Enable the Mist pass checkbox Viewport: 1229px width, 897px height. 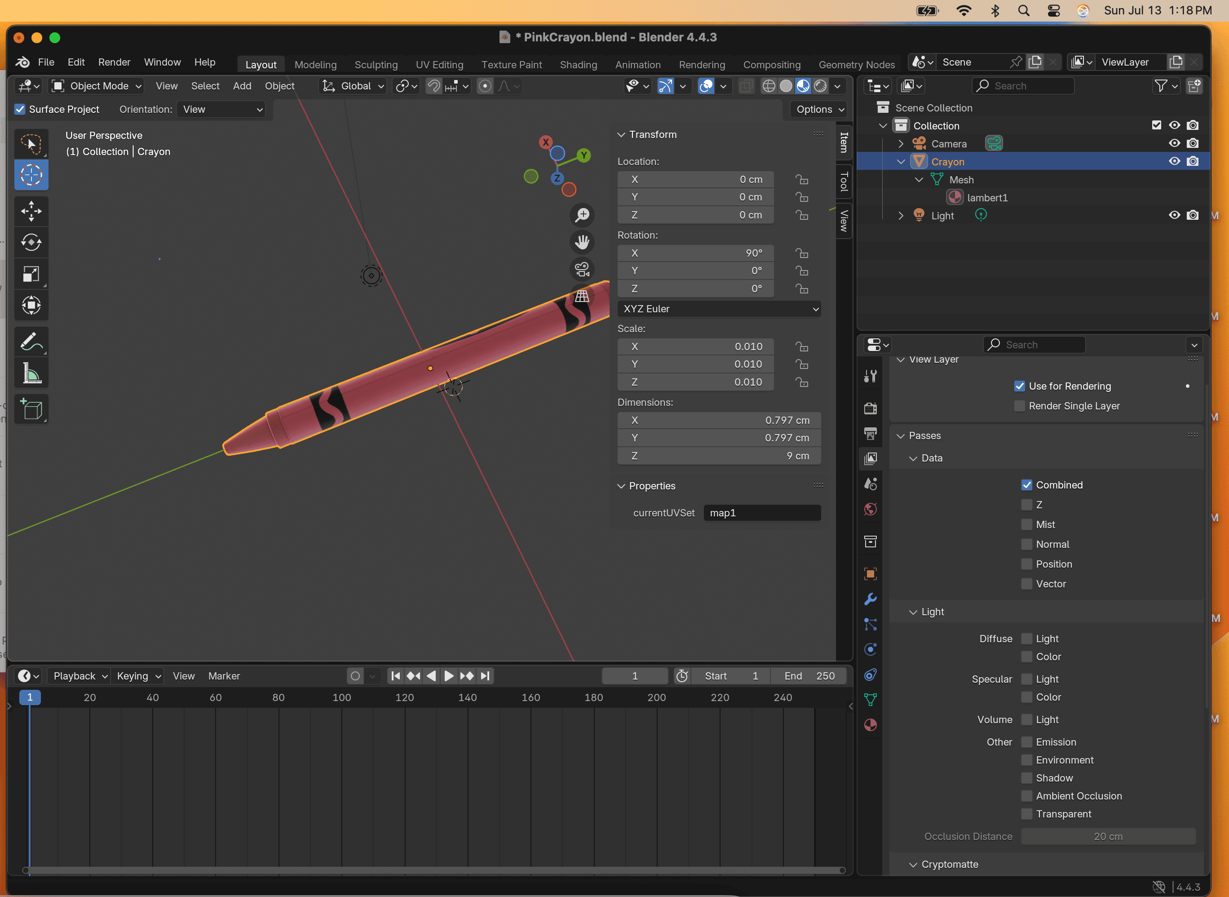coord(1026,524)
